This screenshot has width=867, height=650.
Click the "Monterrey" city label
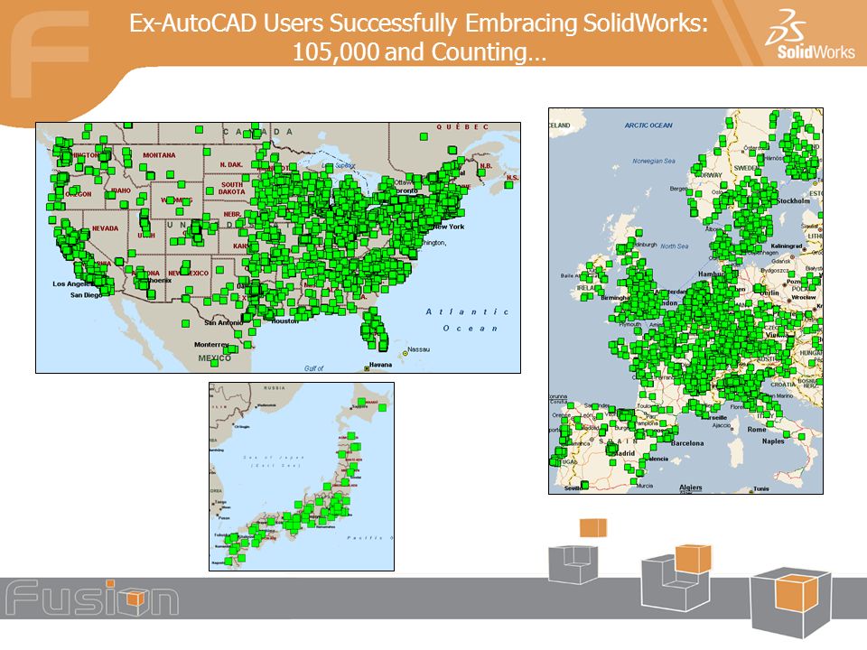[x=211, y=344]
